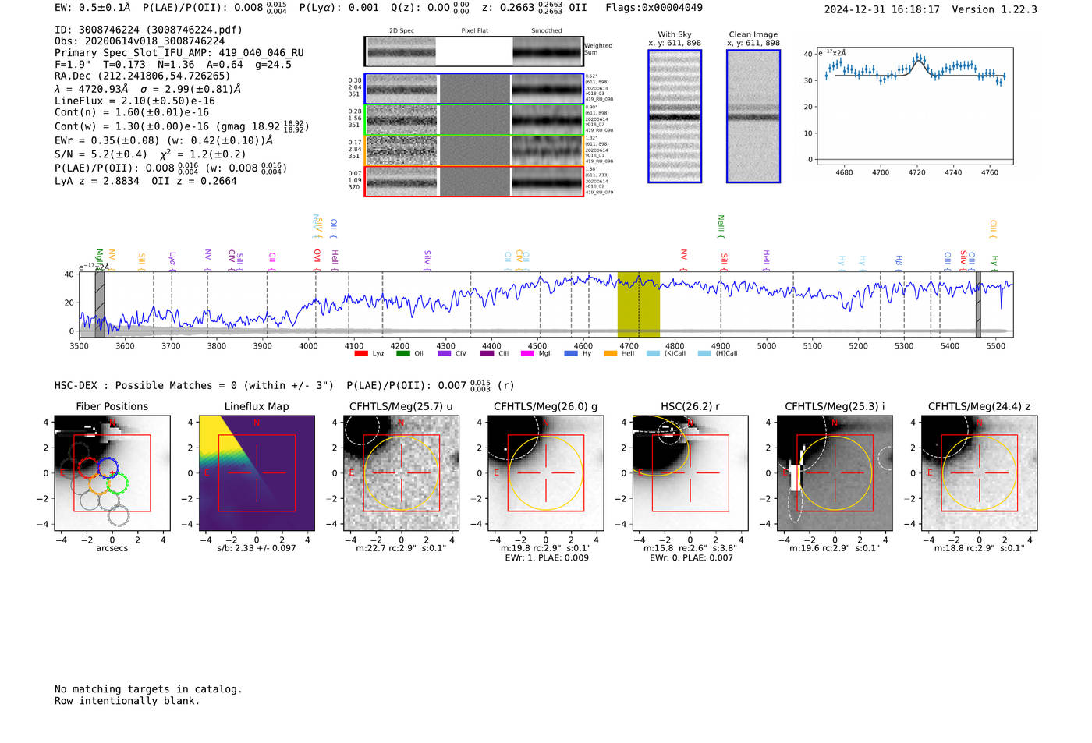Image resolution: width=1092 pixels, height=743 pixels.
Task: Click the magenta MgII legend swatch
Action: tap(528, 353)
